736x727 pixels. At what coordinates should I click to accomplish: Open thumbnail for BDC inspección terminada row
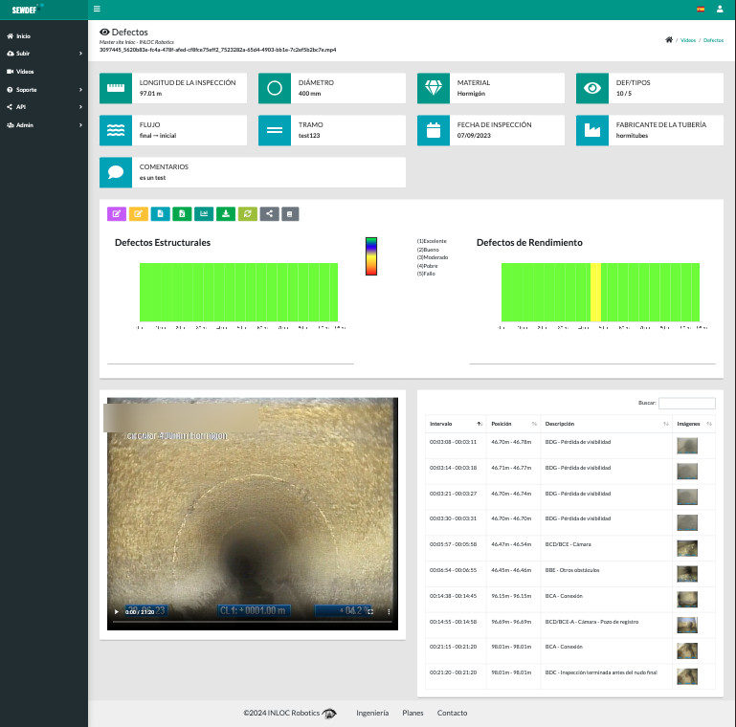coord(687,676)
